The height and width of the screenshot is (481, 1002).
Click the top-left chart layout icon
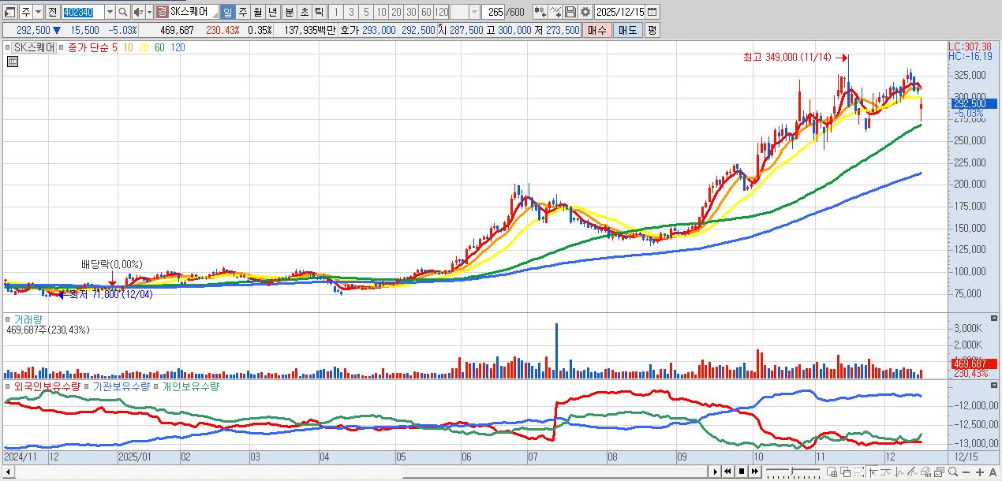tap(9, 13)
